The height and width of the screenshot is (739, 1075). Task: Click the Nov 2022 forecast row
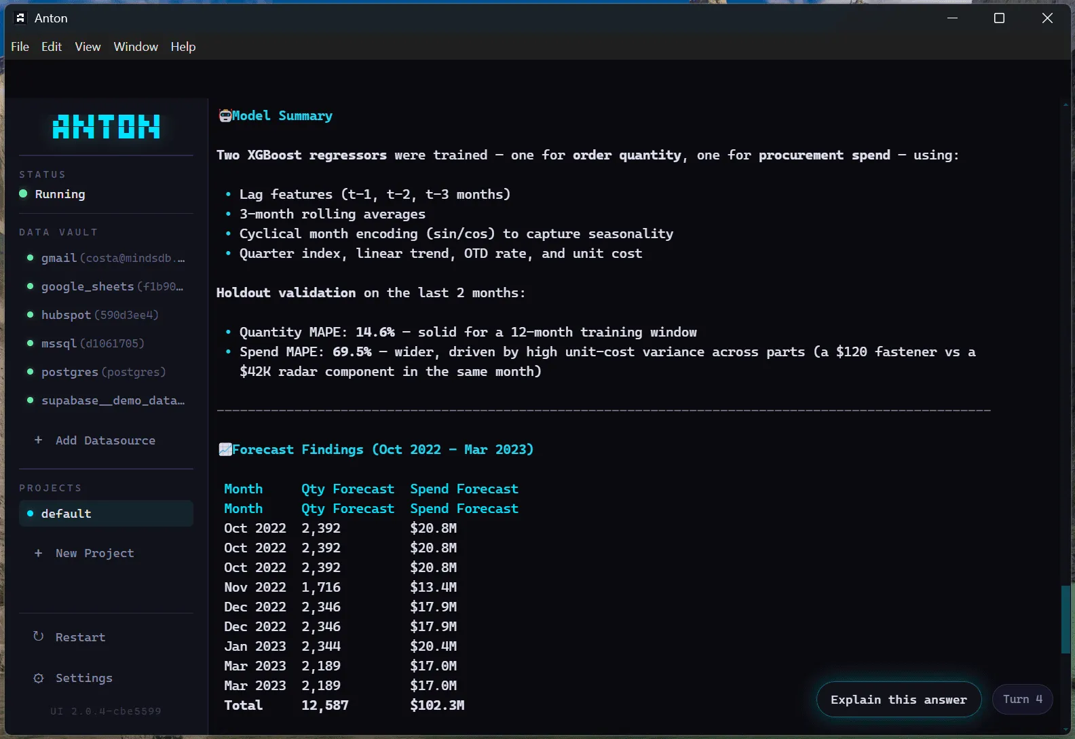(x=341, y=587)
